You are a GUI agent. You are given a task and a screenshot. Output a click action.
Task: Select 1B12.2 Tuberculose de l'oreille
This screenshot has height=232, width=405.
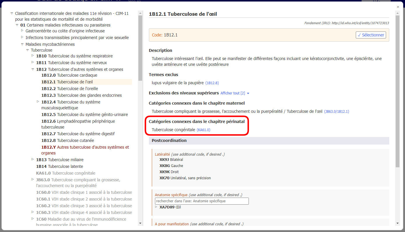point(70,89)
